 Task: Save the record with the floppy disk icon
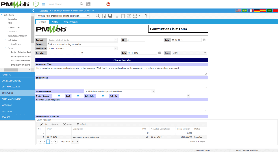(x=110, y=16)
